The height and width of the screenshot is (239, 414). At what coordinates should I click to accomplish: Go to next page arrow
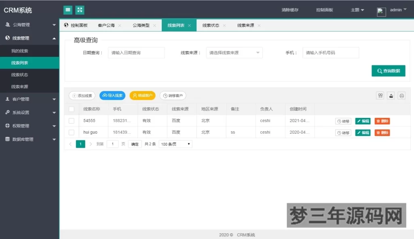point(91,144)
